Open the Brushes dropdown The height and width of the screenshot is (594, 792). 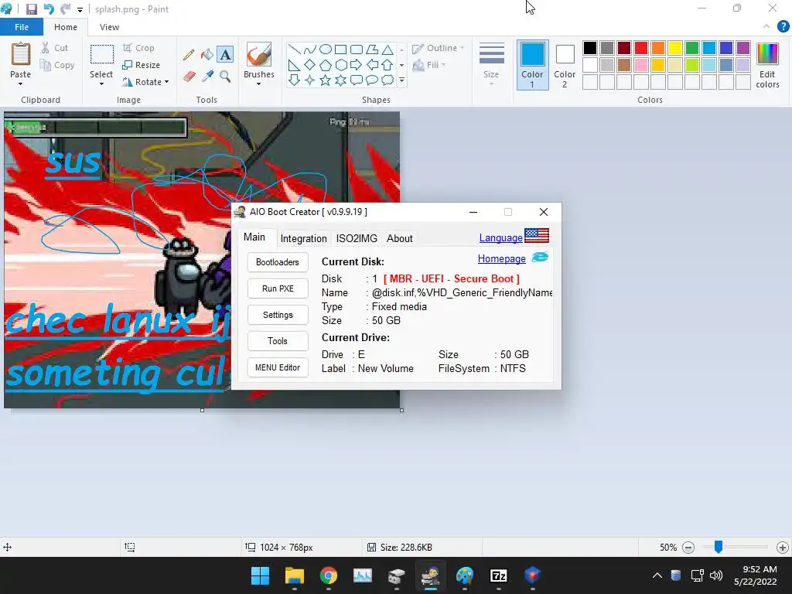pos(258,84)
